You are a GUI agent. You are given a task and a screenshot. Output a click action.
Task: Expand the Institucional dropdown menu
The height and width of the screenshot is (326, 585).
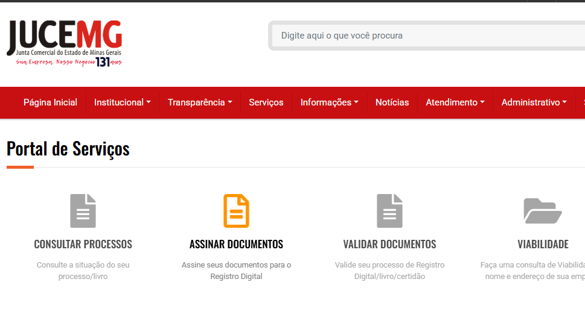(123, 102)
